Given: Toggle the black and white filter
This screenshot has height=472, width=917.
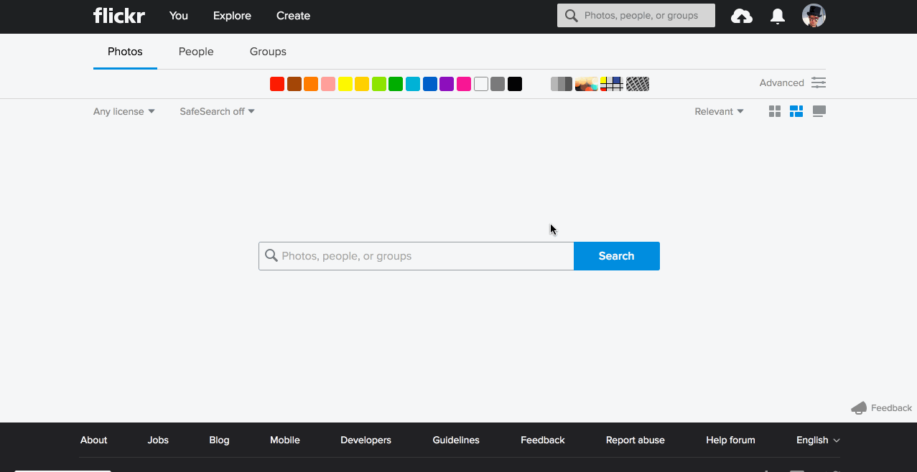Looking at the screenshot, I should pyautogui.click(x=561, y=84).
